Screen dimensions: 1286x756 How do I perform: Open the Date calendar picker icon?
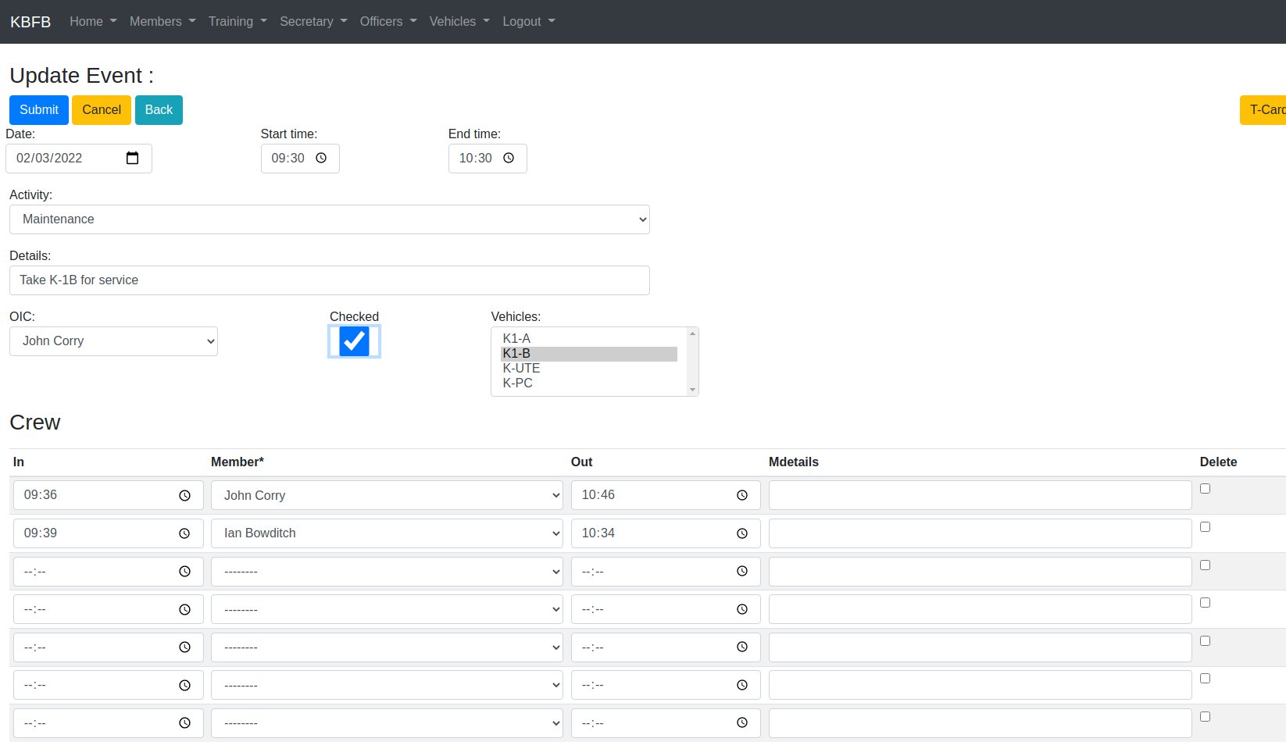[132, 159]
